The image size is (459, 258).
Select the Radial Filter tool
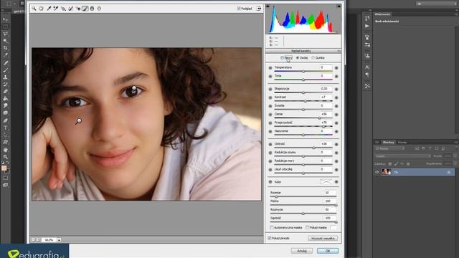click(99, 9)
